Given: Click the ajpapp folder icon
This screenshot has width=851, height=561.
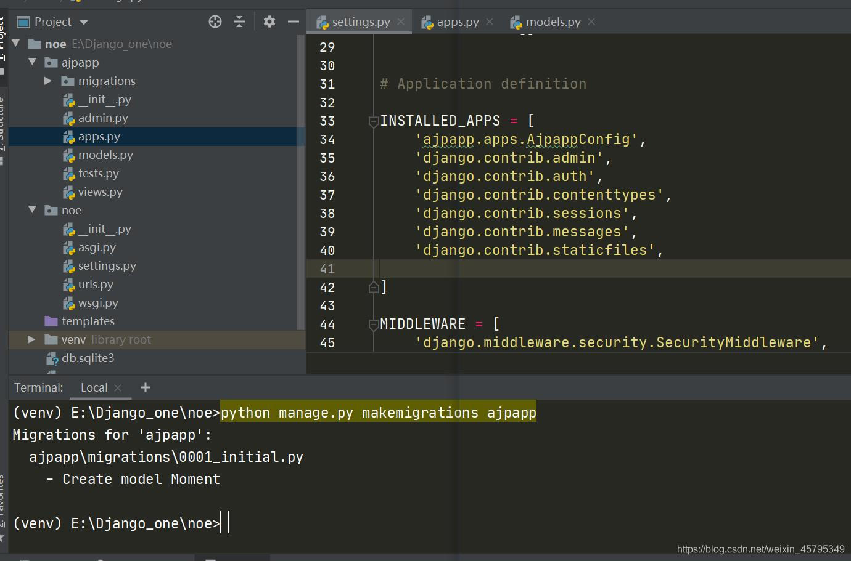Looking at the screenshot, I should pos(51,62).
